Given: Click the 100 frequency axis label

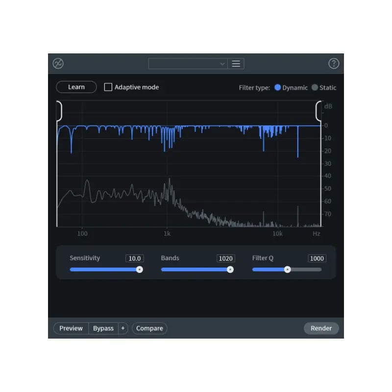Looking at the screenshot, I should click(x=82, y=234).
